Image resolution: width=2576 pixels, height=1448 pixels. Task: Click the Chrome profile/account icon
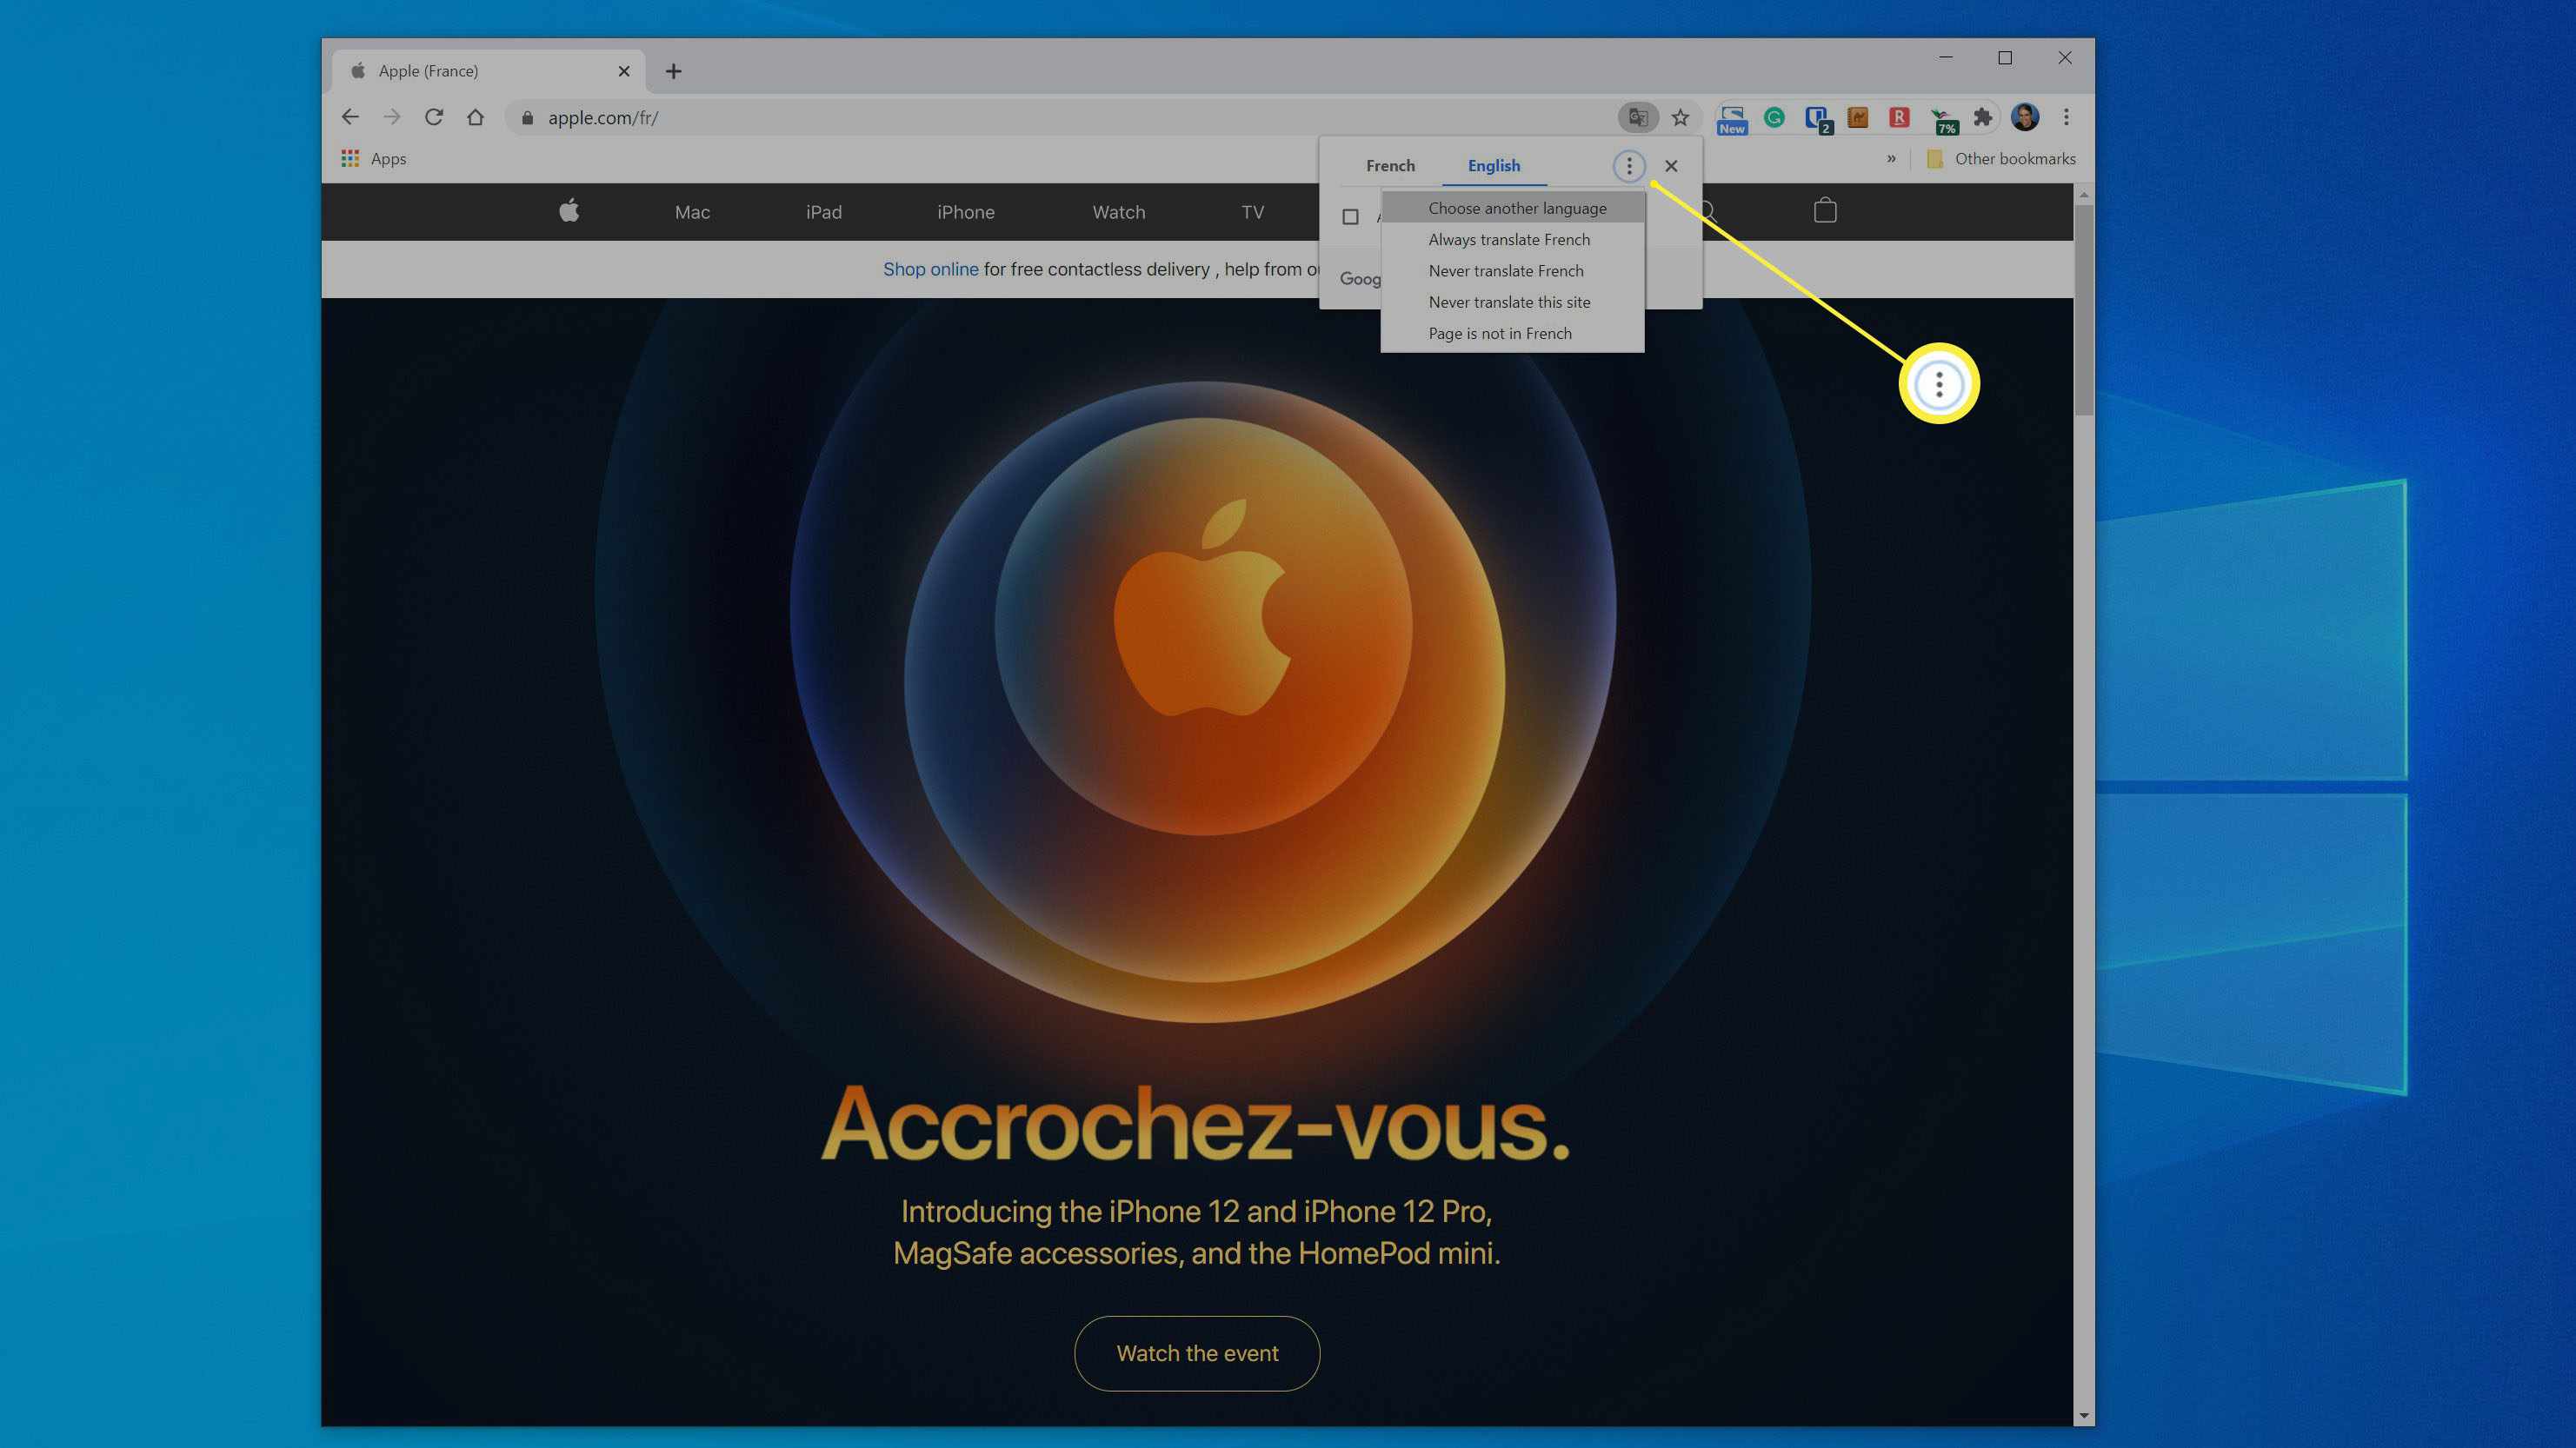2026,115
